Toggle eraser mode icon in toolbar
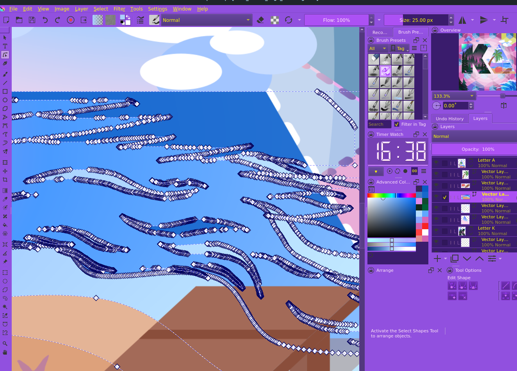This screenshot has width=517, height=371. click(260, 20)
